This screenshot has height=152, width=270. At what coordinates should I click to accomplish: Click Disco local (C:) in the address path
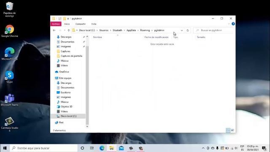pos(87,30)
